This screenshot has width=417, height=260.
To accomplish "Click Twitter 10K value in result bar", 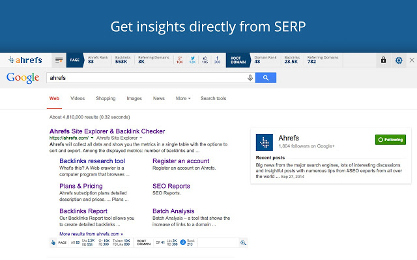I will [x=121, y=240].
